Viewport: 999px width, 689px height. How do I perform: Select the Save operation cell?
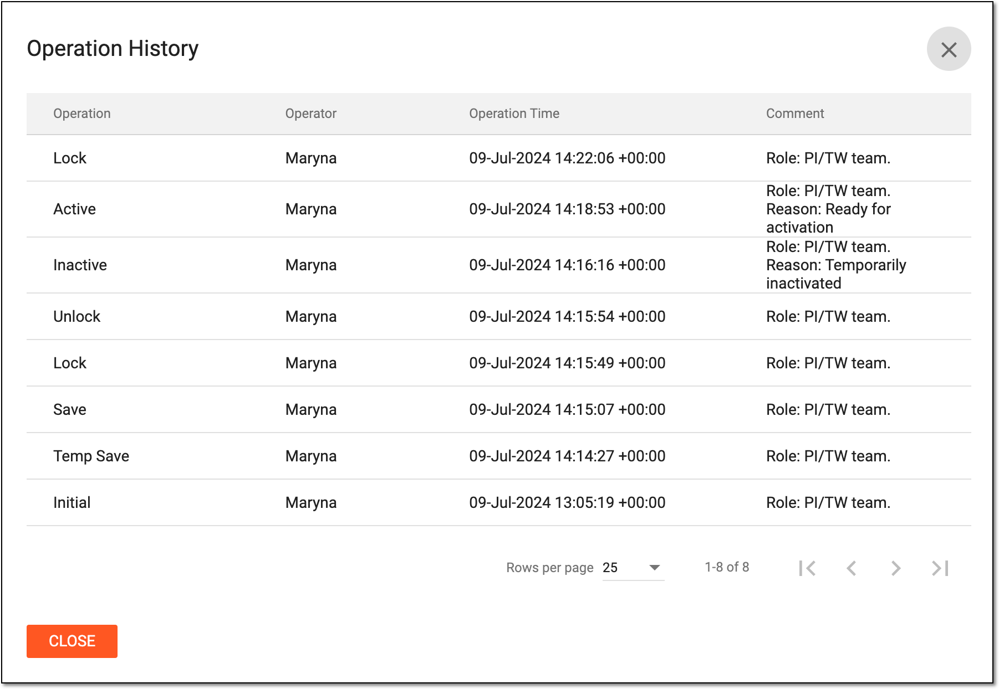tap(70, 409)
